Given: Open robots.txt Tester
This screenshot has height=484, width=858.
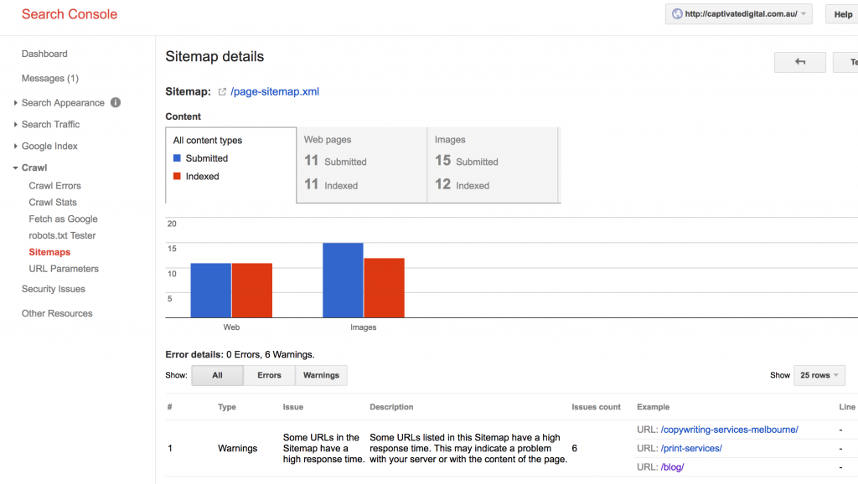Looking at the screenshot, I should 62,235.
